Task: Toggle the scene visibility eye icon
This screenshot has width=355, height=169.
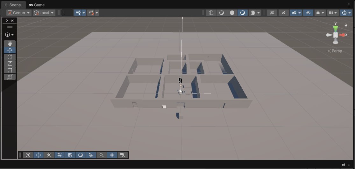Action: coord(308,13)
